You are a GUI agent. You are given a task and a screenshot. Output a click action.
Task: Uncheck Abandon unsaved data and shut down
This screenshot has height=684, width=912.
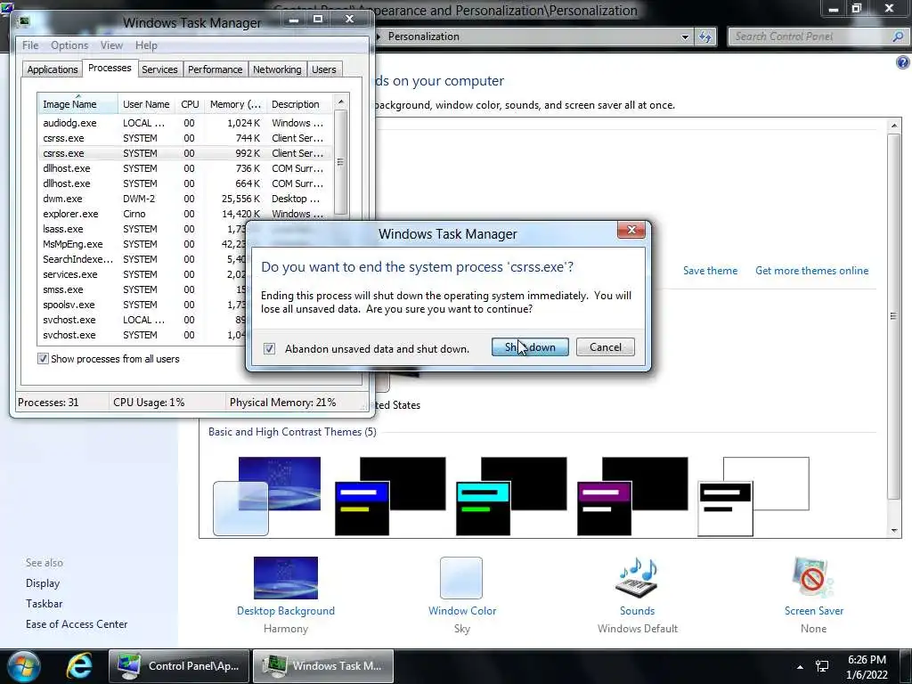coord(269,348)
